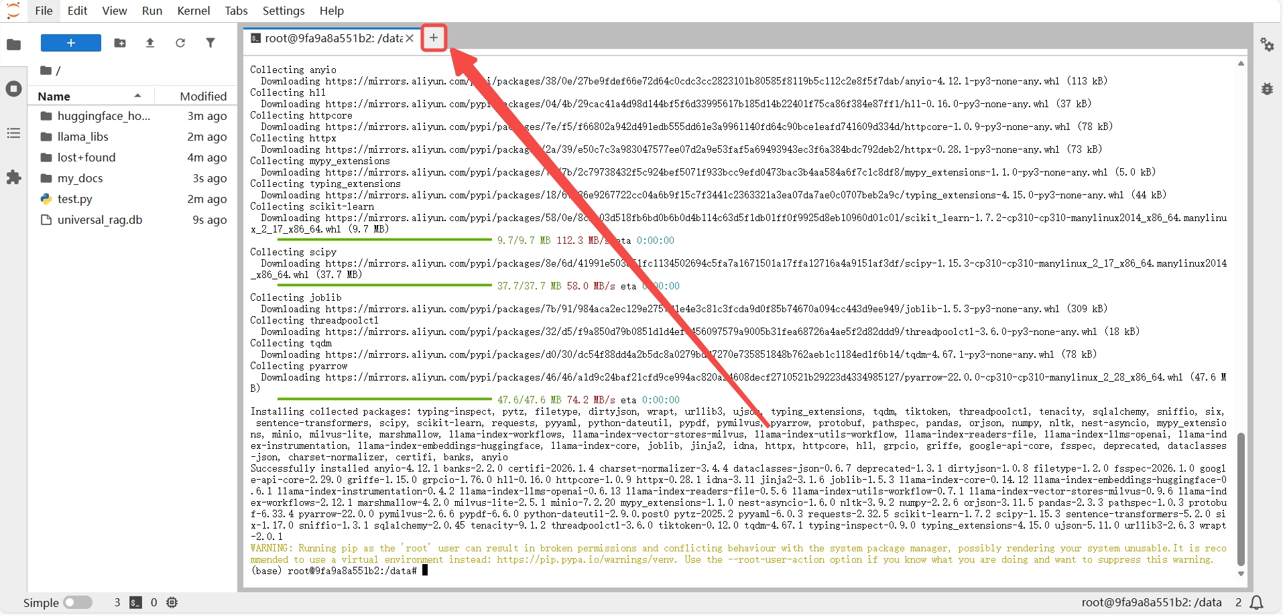The height and width of the screenshot is (615, 1283).
Task: Open the Debugger bug icon
Action: [x=1267, y=89]
